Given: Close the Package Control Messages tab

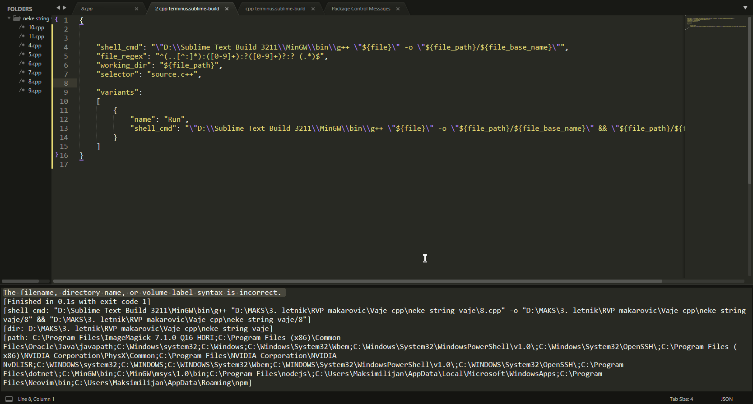Looking at the screenshot, I should click(x=398, y=9).
